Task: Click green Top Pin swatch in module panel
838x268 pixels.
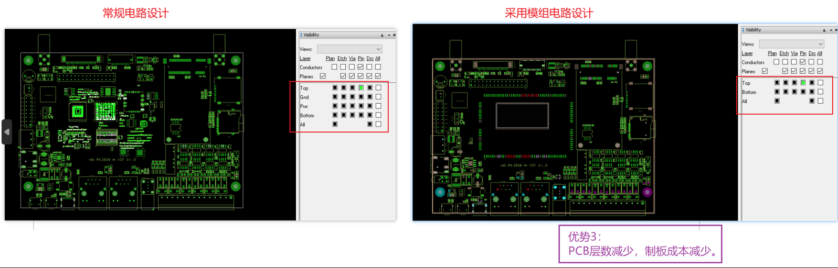Action: pyautogui.click(x=803, y=83)
